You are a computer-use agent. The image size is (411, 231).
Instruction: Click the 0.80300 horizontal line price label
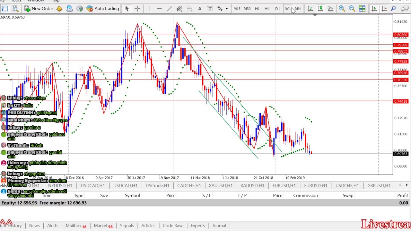click(x=401, y=35)
